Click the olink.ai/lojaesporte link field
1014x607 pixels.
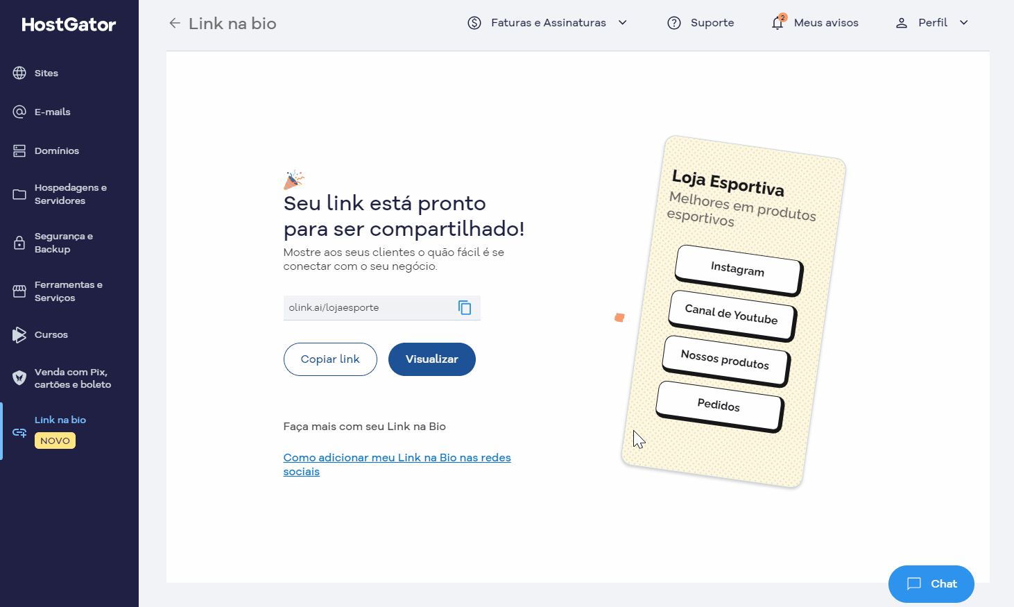(382, 307)
